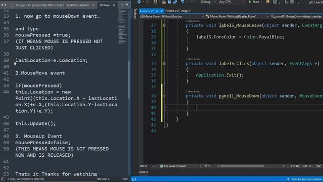Click the Ln: 40 line indicator
The height and width of the screenshot is (182, 323).
(x=295, y=166)
